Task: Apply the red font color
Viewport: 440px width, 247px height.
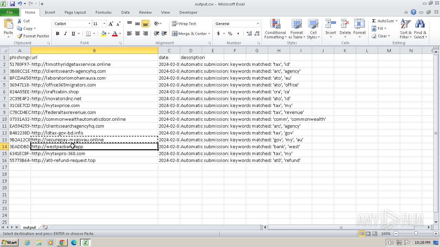Action: [115, 34]
